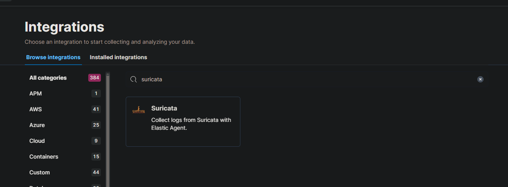The image size is (508, 187).
Task: Click the search magnifier icon
Action: pos(134,79)
